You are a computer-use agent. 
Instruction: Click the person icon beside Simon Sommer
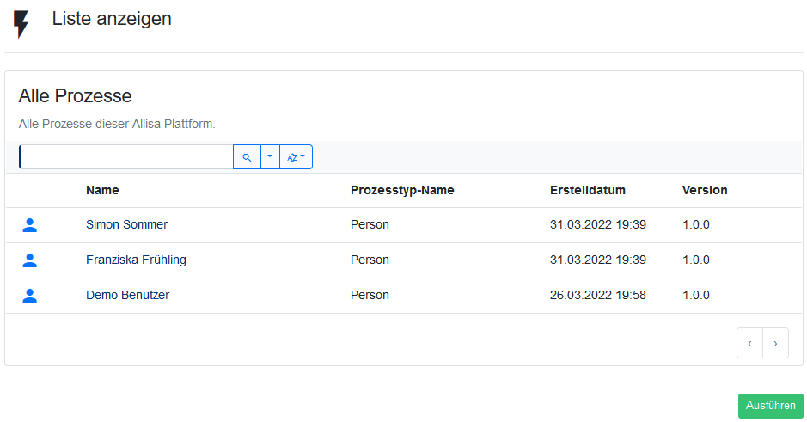click(30, 225)
